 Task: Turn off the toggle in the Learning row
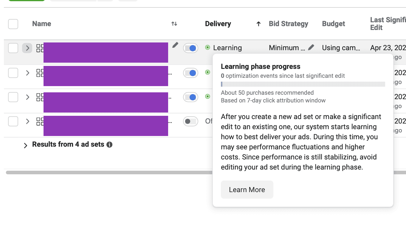(190, 48)
